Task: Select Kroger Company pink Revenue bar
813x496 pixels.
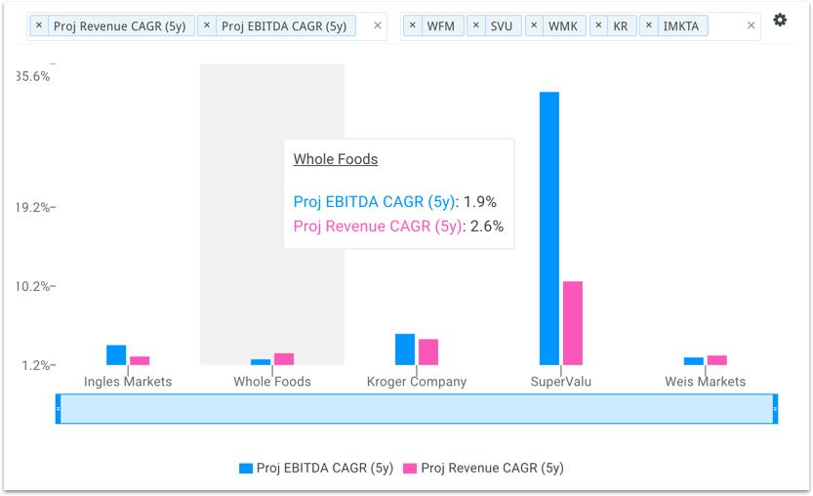Action: [428, 351]
